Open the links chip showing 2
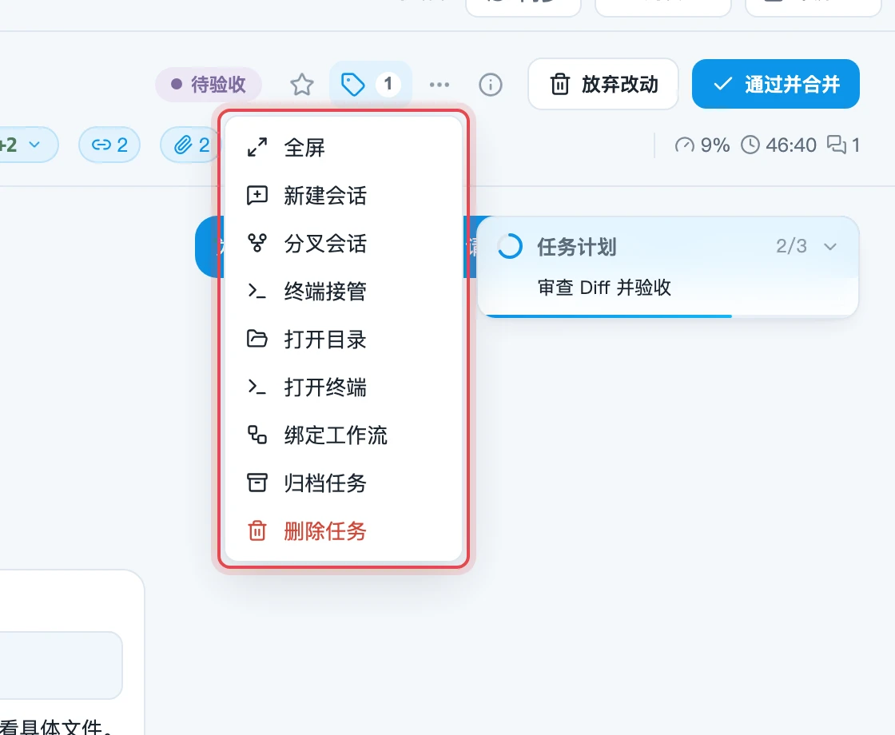This screenshot has height=735, width=895. tap(109, 145)
